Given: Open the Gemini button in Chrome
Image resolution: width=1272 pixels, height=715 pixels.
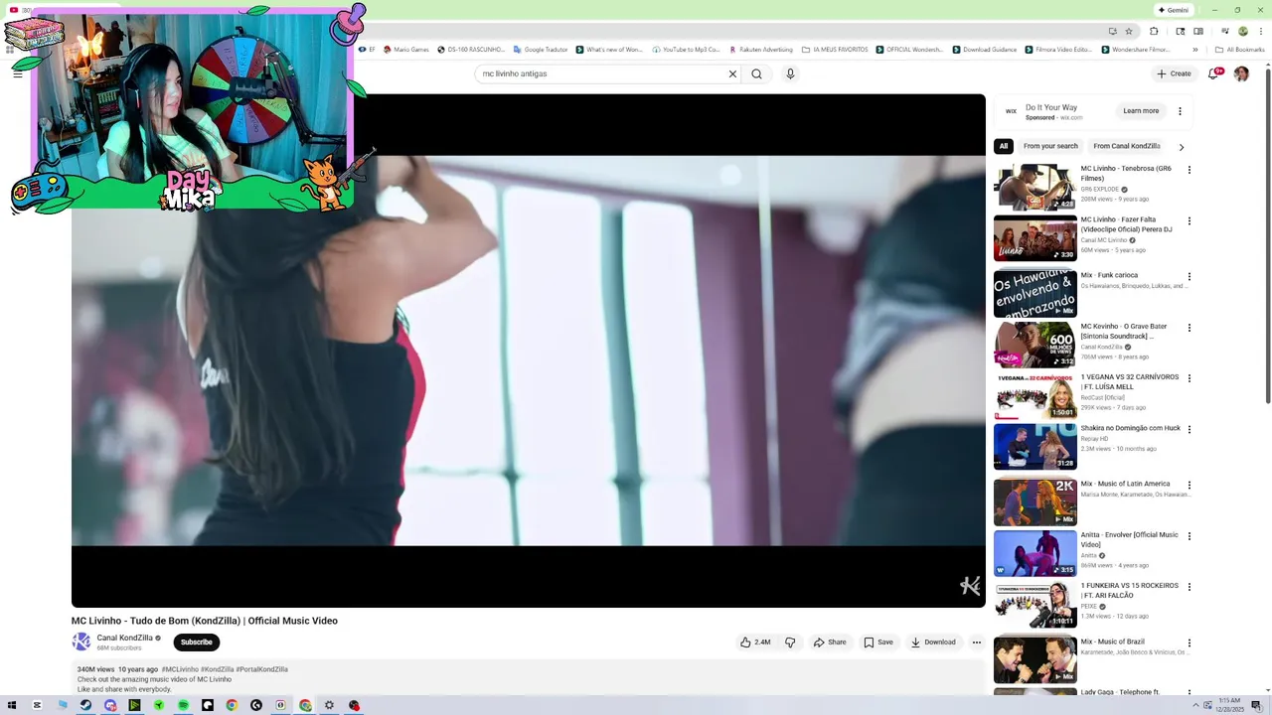Looking at the screenshot, I should [1173, 10].
